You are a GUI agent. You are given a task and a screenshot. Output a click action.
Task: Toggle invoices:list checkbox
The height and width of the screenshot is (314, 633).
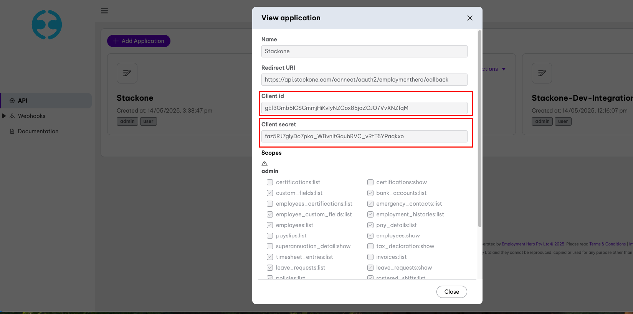tap(370, 257)
